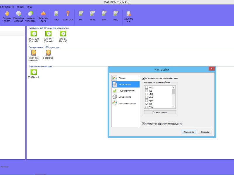The image size is (234, 175).
Task: Select the Конвертировать toolbar icon
Action: [30, 16]
